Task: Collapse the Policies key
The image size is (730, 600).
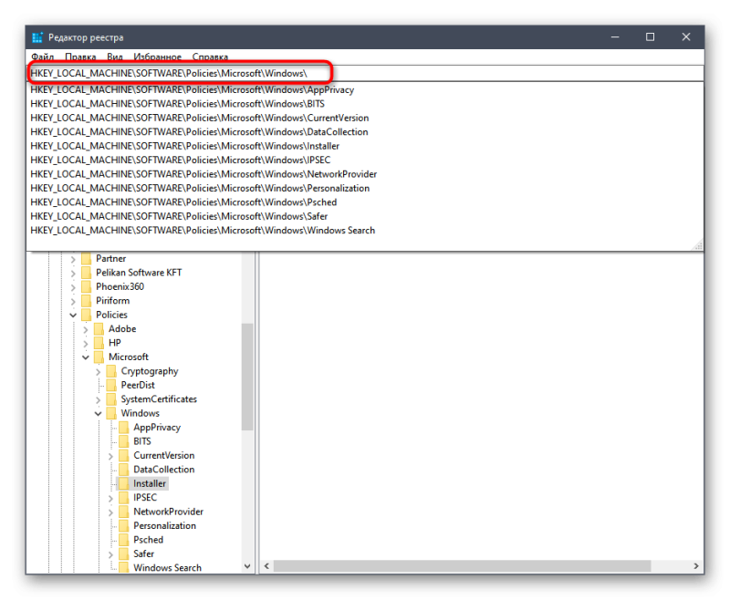Action: (73, 315)
